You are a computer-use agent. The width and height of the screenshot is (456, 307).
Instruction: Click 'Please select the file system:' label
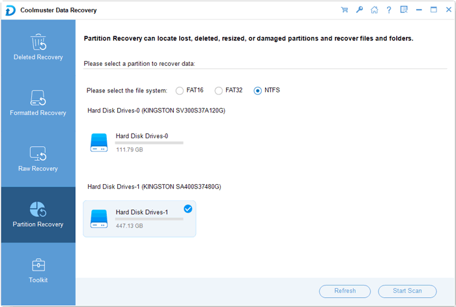(127, 90)
